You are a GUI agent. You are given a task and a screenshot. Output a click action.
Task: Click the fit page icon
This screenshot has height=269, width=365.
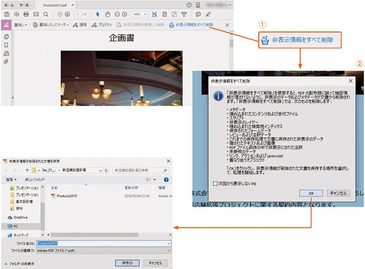(165, 14)
